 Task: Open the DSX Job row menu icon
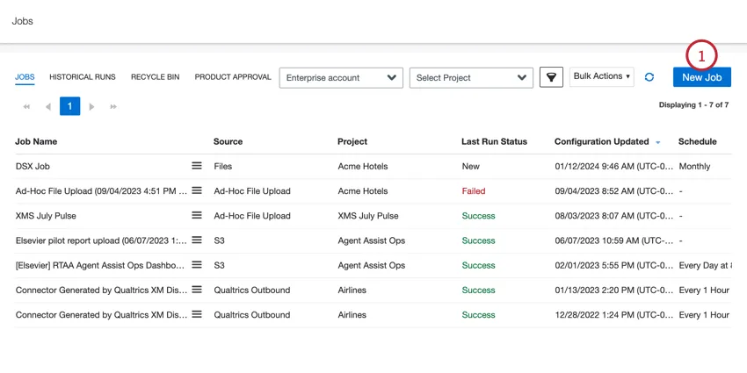click(197, 166)
